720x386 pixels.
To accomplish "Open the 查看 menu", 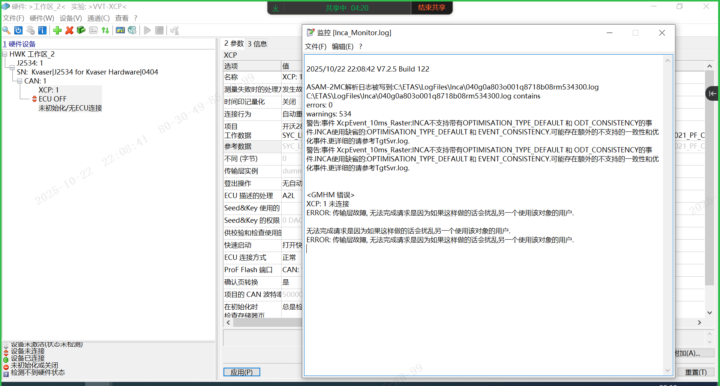I will (122, 18).
